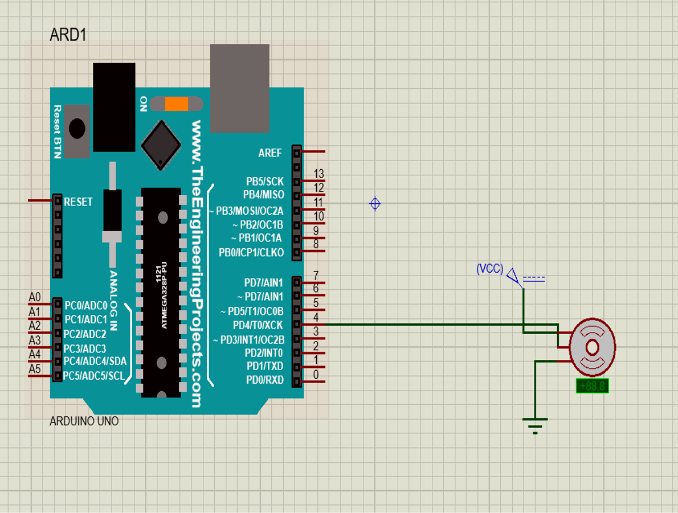This screenshot has height=513, width=678.
Task: Select the ARDUINO UNO value label
Action: (x=84, y=421)
